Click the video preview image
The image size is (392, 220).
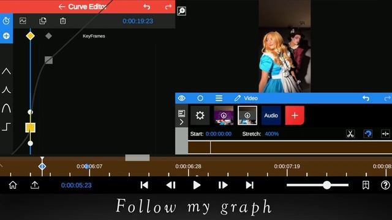pyautogui.click(x=284, y=46)
